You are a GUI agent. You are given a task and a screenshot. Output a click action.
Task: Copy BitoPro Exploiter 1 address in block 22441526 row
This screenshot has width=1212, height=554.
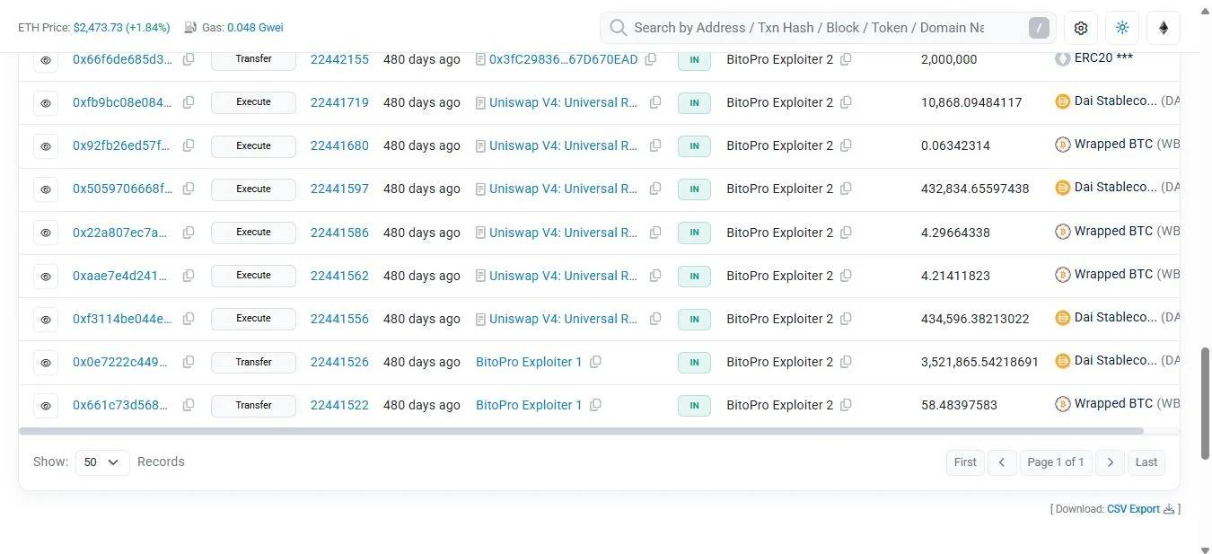point(595,362)
